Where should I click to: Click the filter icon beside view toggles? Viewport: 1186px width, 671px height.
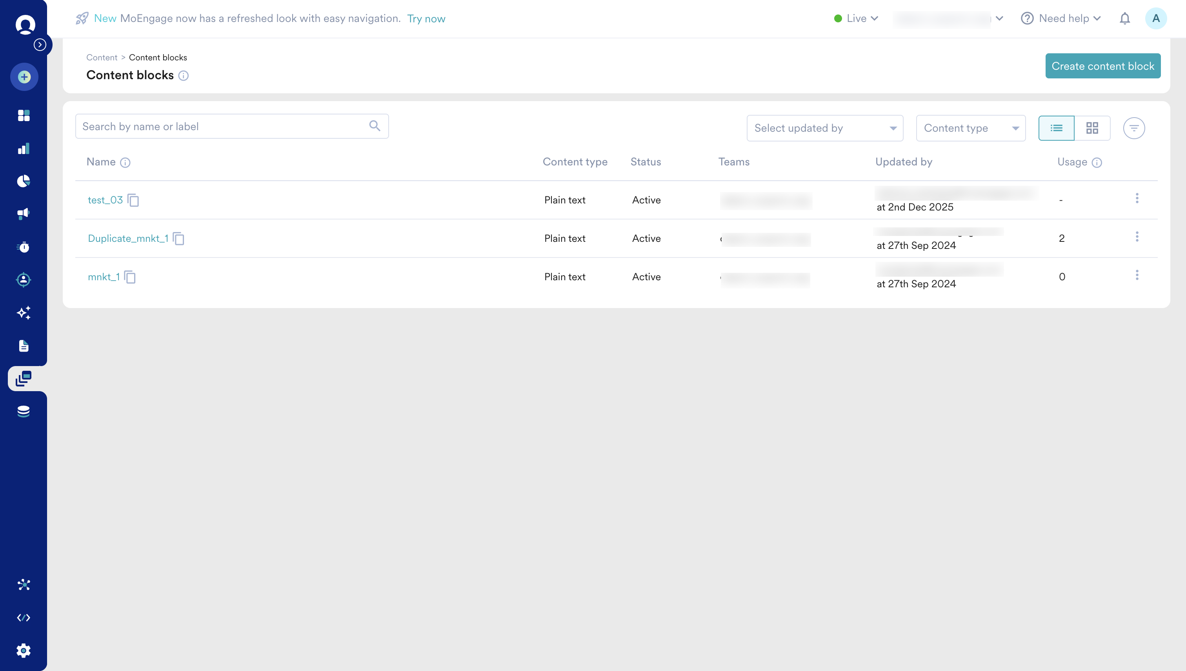(x=1134, y=128)
